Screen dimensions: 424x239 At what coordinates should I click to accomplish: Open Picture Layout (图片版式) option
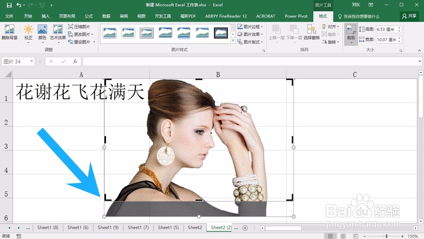pos(250,42)
